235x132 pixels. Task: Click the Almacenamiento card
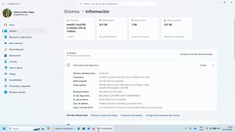point(177,28)
